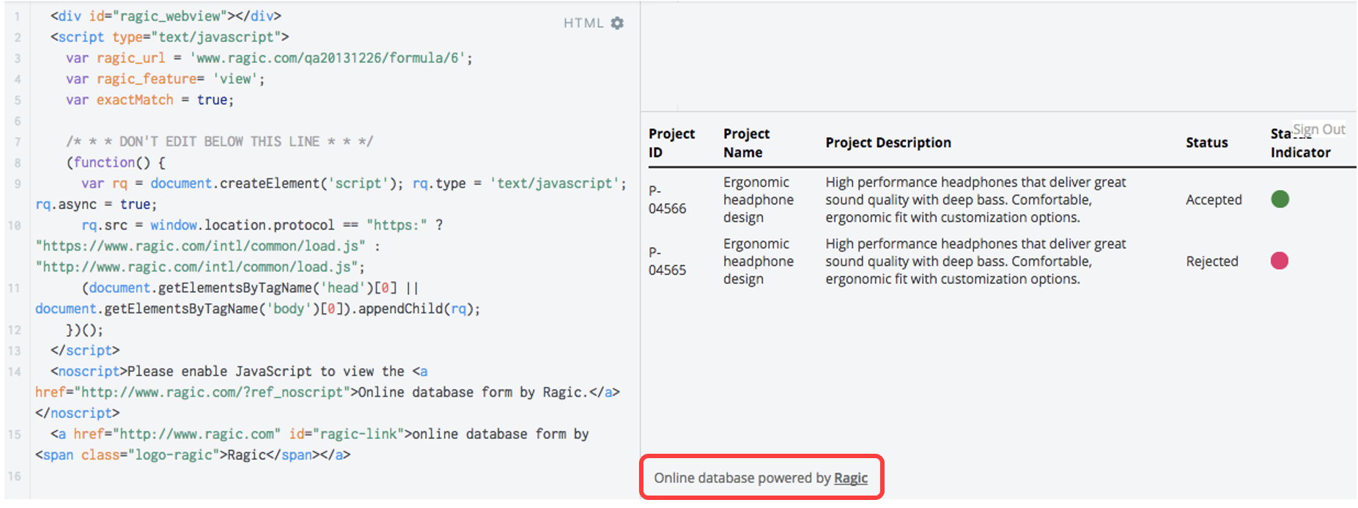Click the ragic_webview div code line
1358x508 pixels.
coord(166,16)
